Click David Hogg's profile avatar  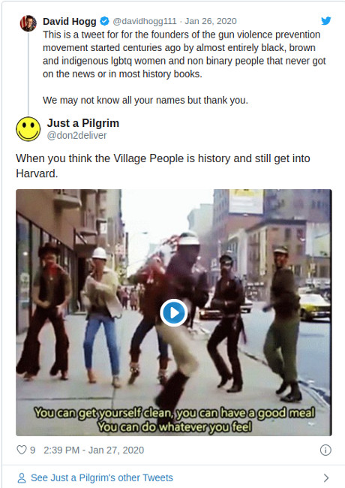point(28,23)
